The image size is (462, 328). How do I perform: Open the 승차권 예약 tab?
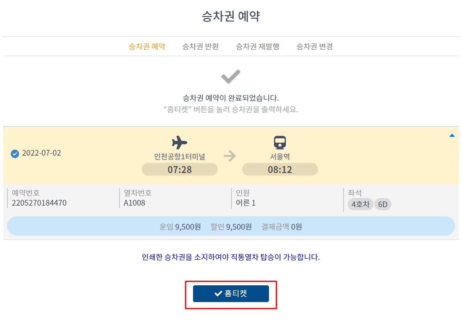pos(147,46)
